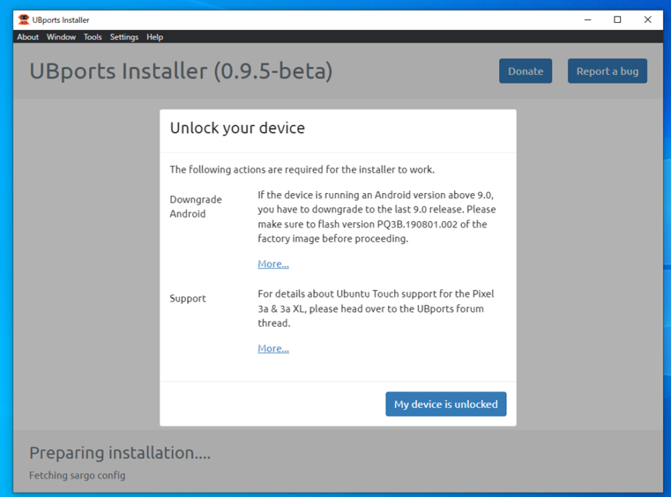
Task: Confirm with My device is unlocked button
Action: click(445, 404)
